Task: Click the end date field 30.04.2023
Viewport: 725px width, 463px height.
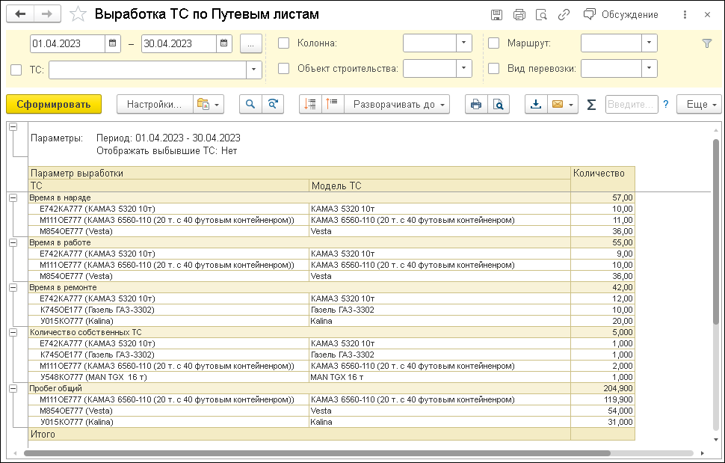Action: pyautogui.click(x=179, y=43)
